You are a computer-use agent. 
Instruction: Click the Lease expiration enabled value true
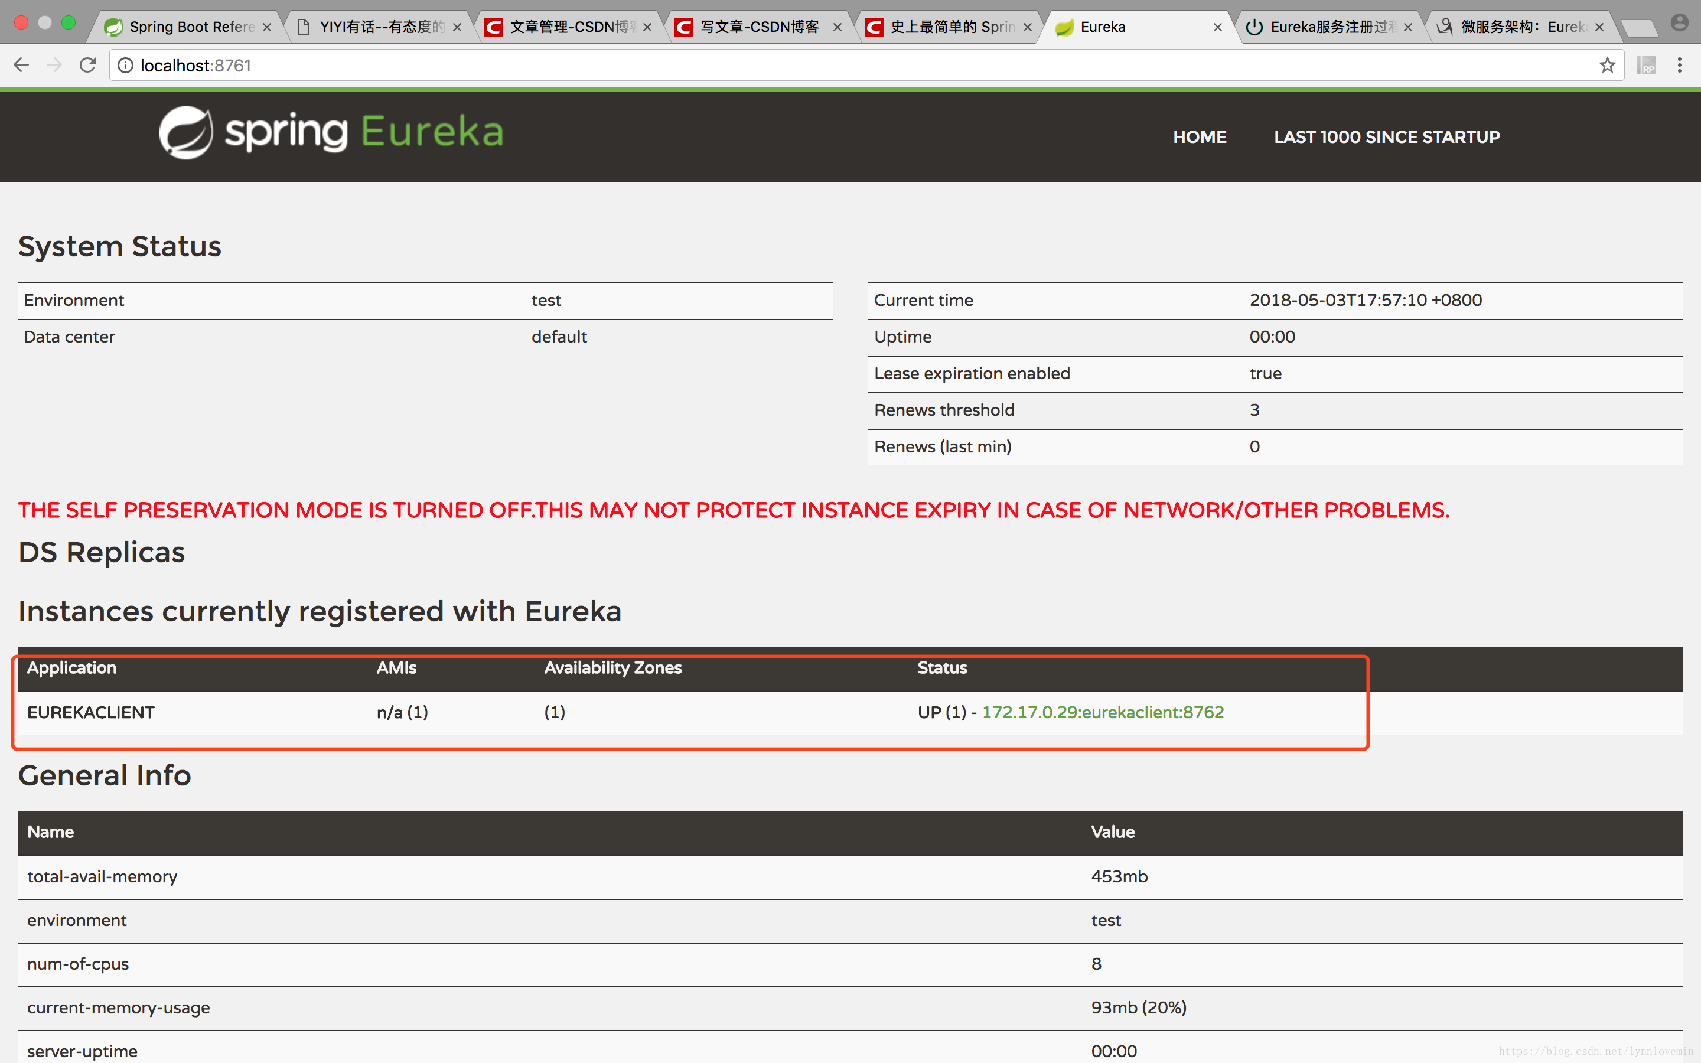[1265, 373]
